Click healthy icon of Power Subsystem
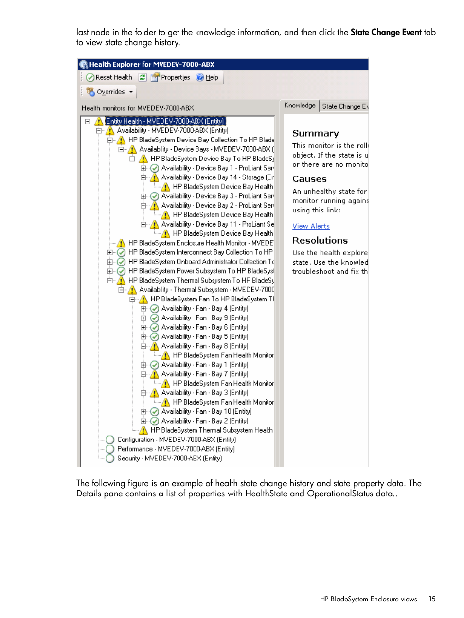The image size is (464, 618). 121,271
